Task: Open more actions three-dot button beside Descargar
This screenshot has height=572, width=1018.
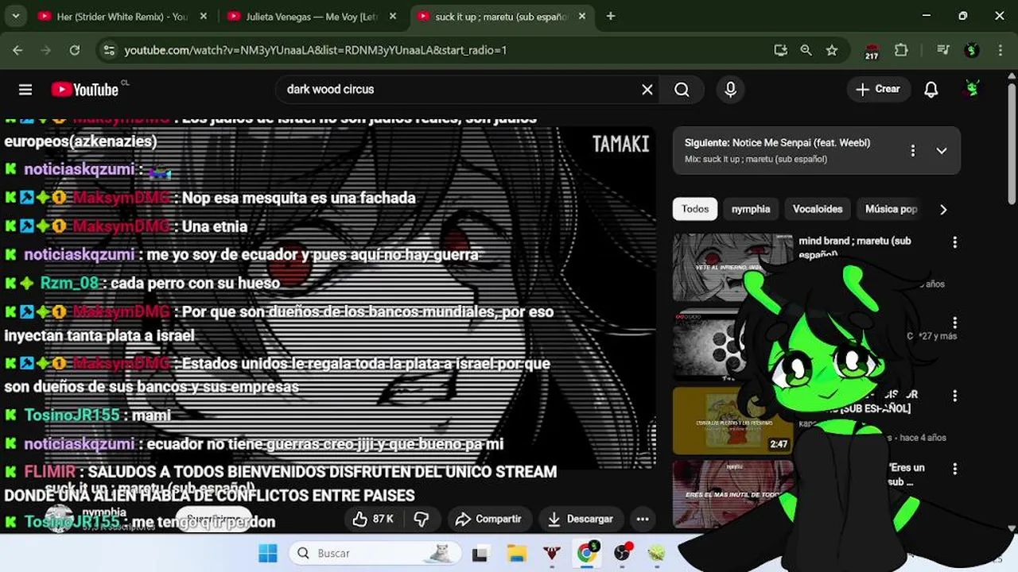Action: tap(643, 519)
